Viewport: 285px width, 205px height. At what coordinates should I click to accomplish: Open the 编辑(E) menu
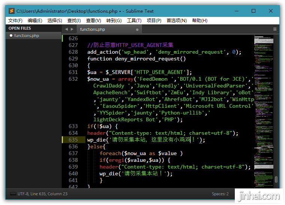[x=35, y=21]
